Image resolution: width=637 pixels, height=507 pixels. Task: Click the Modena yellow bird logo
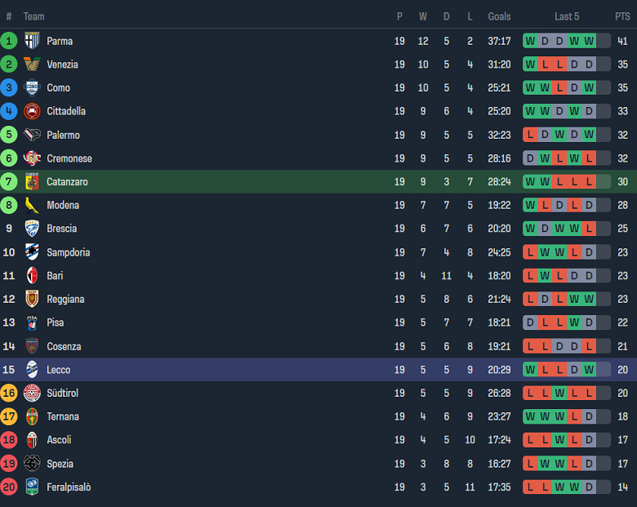[32, 205]
